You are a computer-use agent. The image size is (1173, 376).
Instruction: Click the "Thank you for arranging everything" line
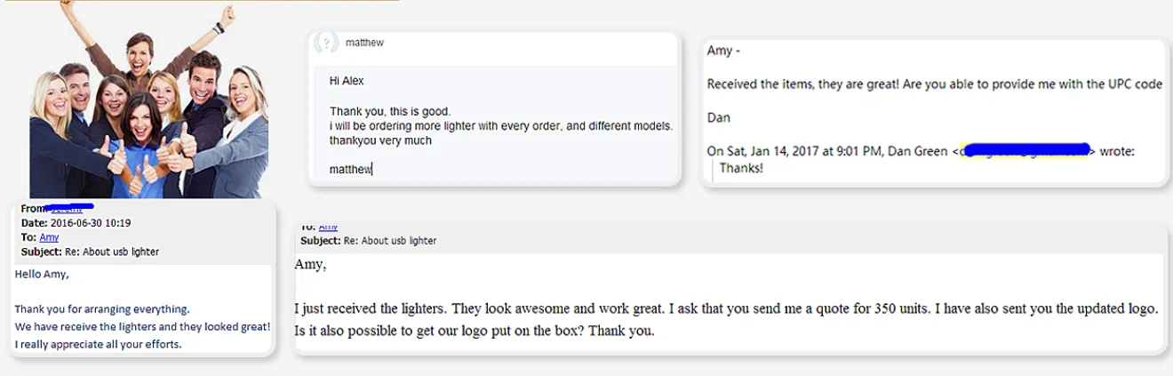101,309
